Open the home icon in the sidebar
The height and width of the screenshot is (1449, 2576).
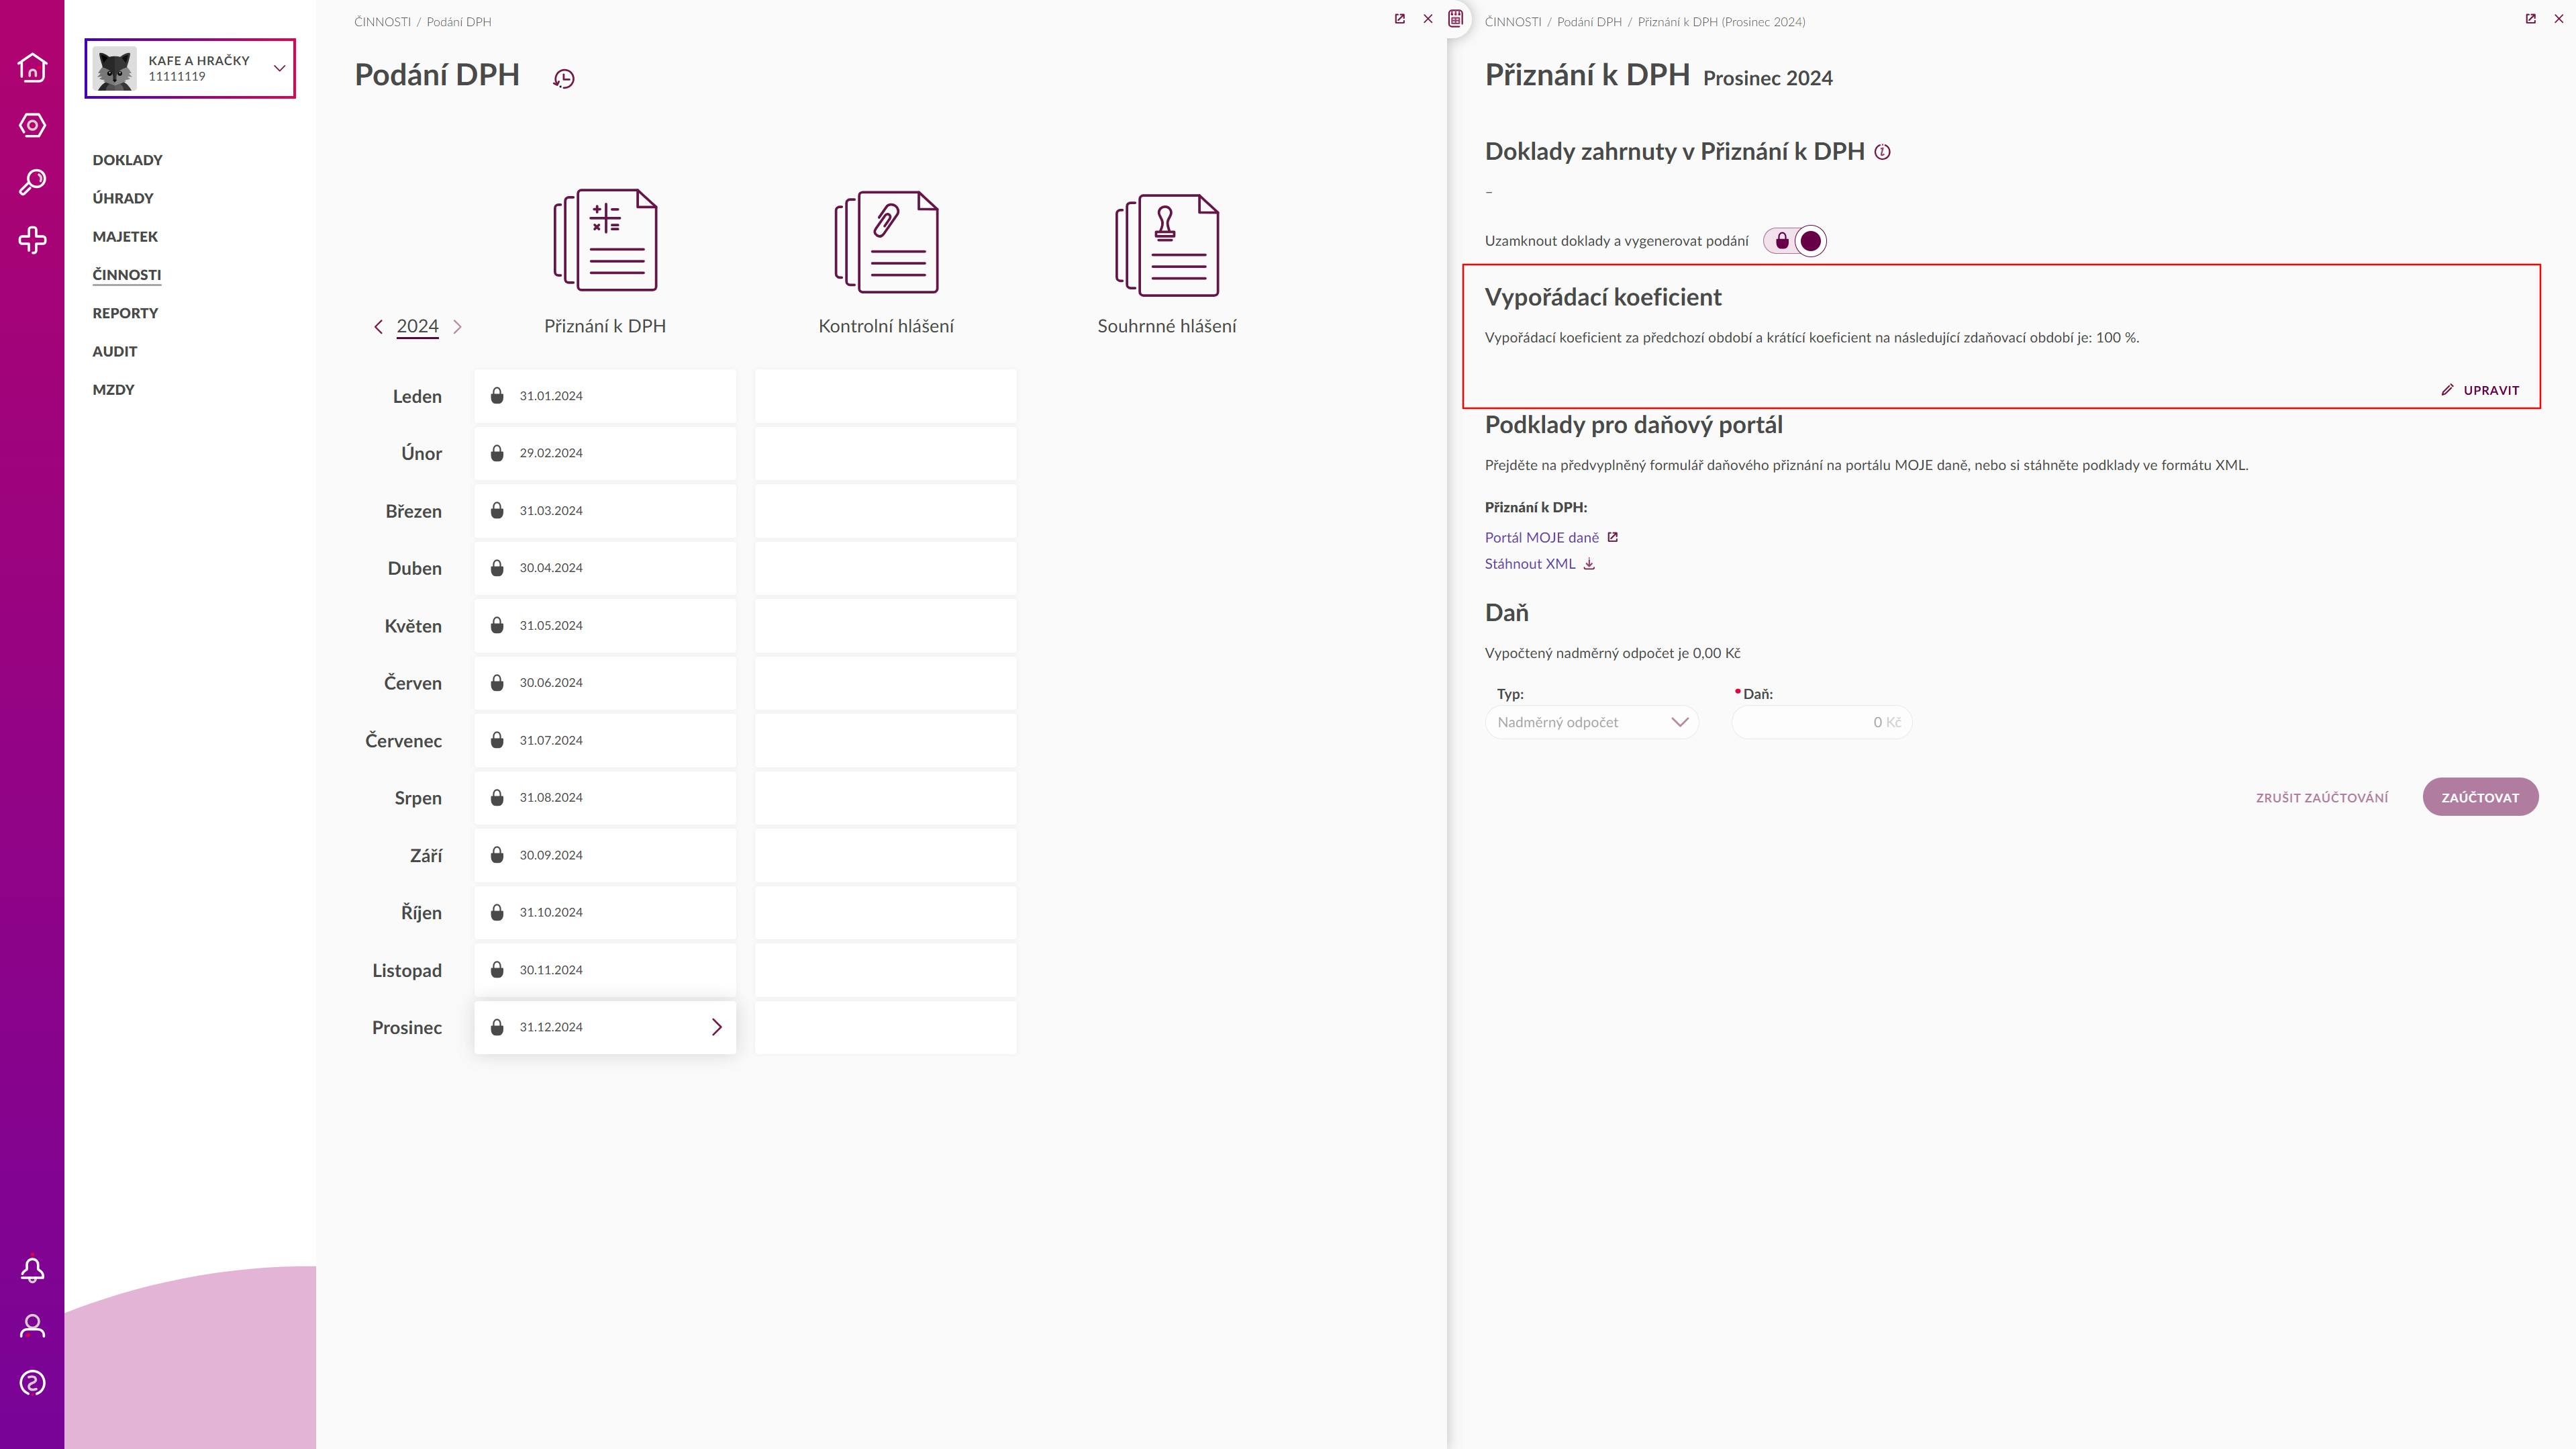coord(32,67)
